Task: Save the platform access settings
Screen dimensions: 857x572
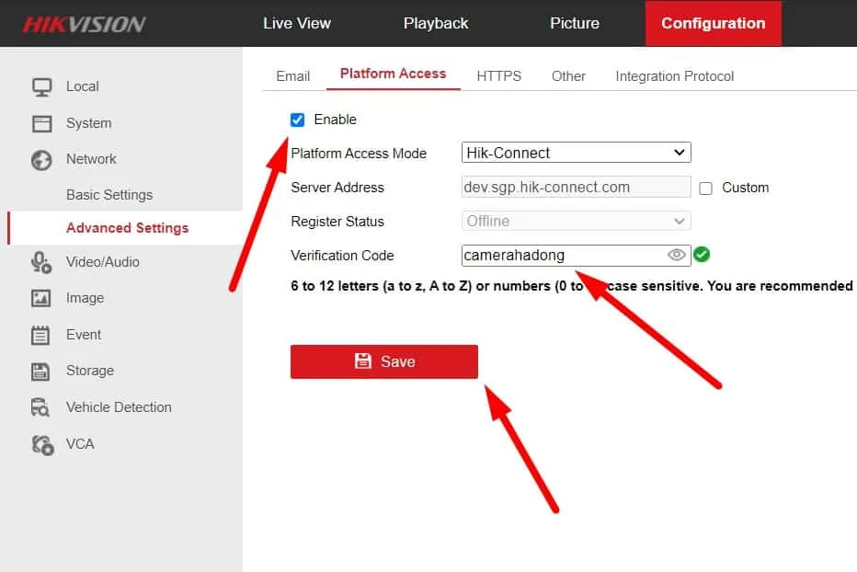Action: tap(384, 361)
